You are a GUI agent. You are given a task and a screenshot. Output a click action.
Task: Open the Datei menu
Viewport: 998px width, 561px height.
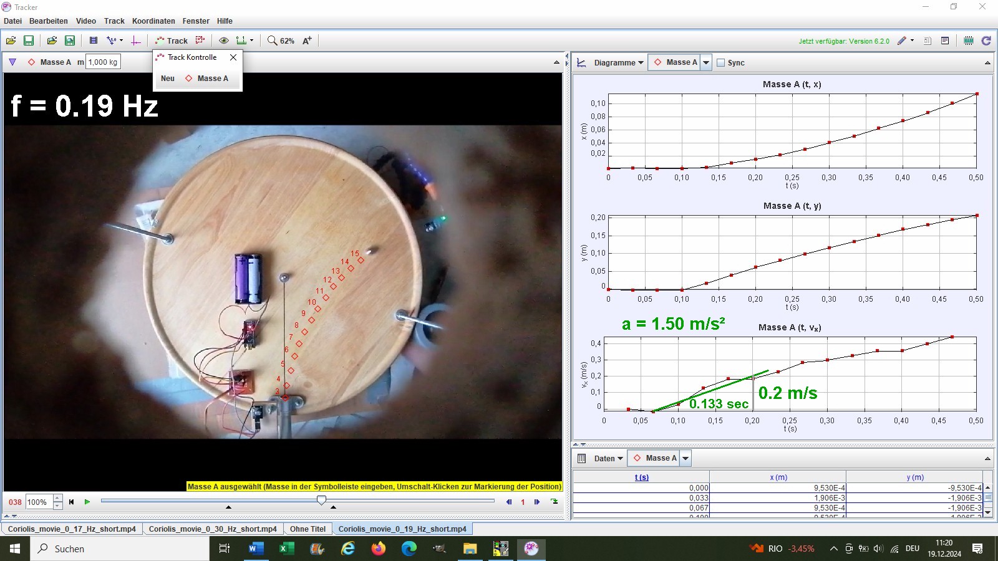[x=12, y=21]
